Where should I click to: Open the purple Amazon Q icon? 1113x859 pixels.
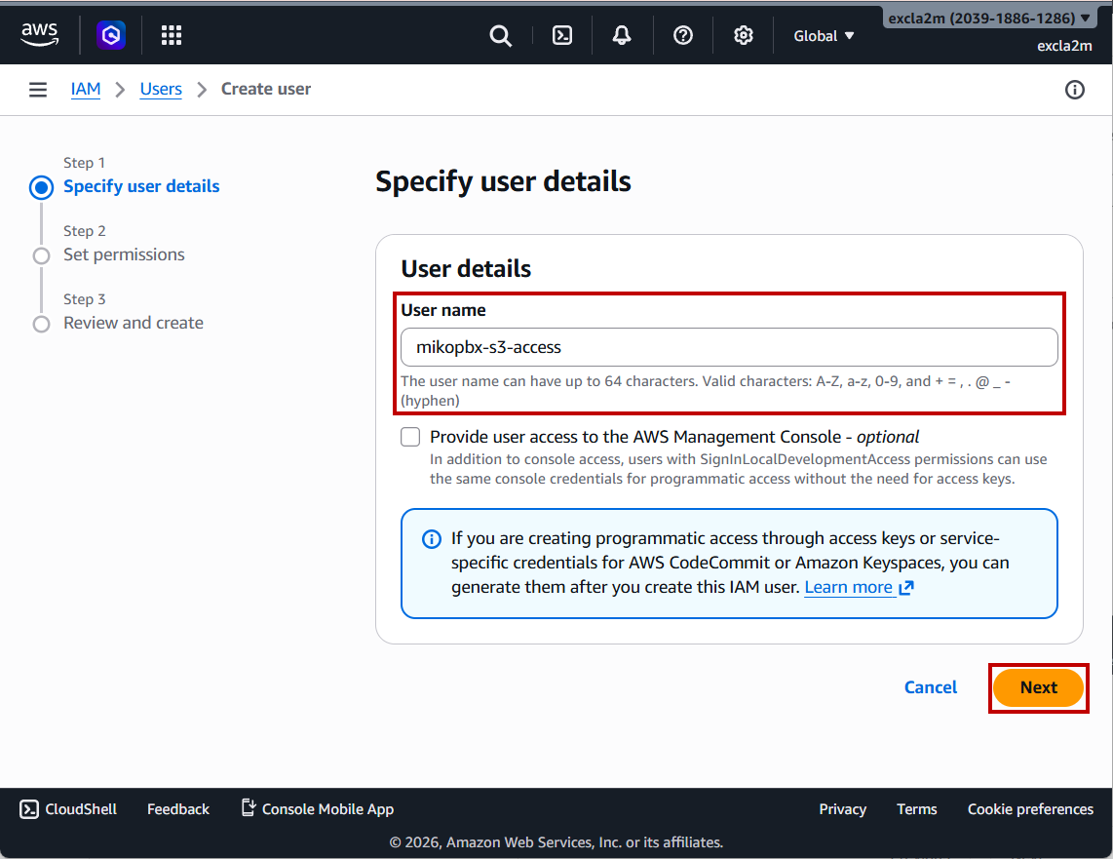(111, 36)
